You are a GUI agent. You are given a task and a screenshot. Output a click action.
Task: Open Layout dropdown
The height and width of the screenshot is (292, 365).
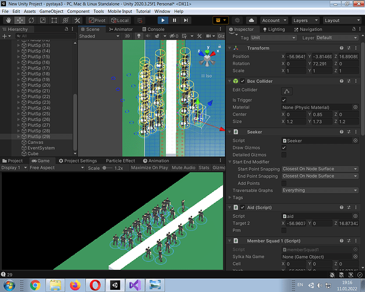342,20
